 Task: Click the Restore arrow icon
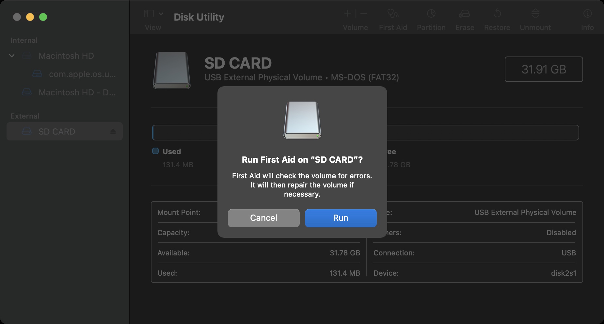click(x=497, y=13)
